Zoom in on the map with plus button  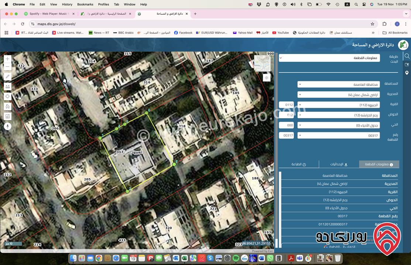[x=8, y=59]
